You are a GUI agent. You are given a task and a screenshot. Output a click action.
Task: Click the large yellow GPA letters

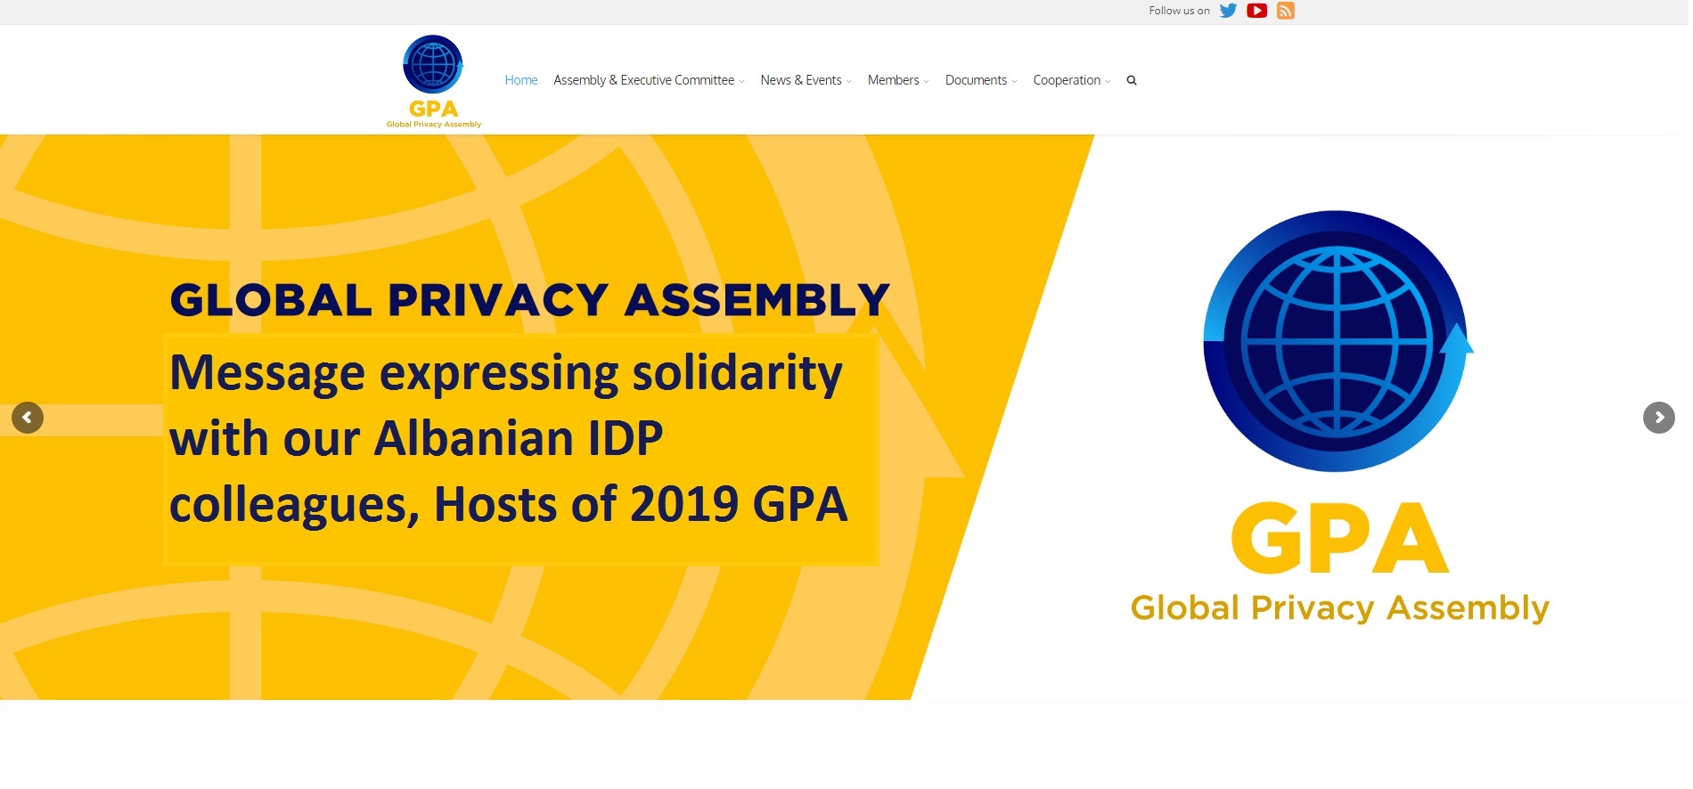point(1339,539)
